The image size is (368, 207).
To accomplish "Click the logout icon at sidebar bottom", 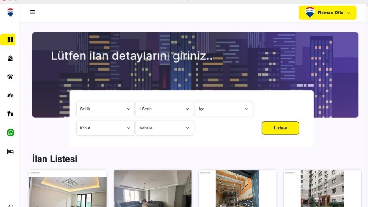I will coord(10,206).
